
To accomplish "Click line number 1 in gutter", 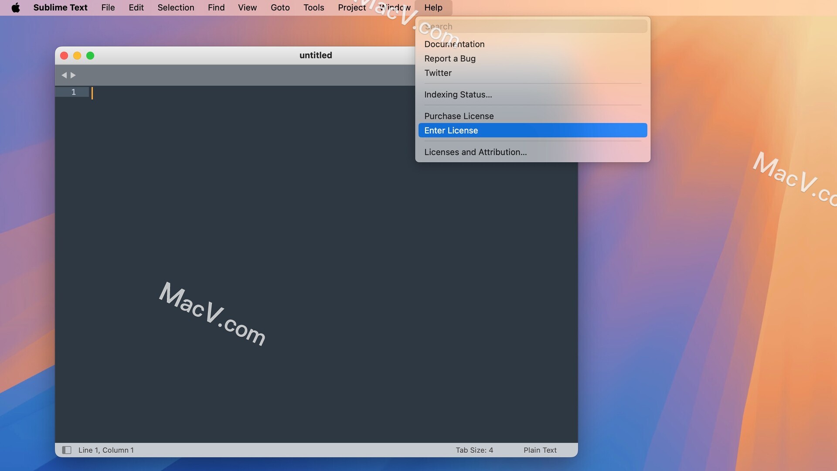I will tap(73, 92).
